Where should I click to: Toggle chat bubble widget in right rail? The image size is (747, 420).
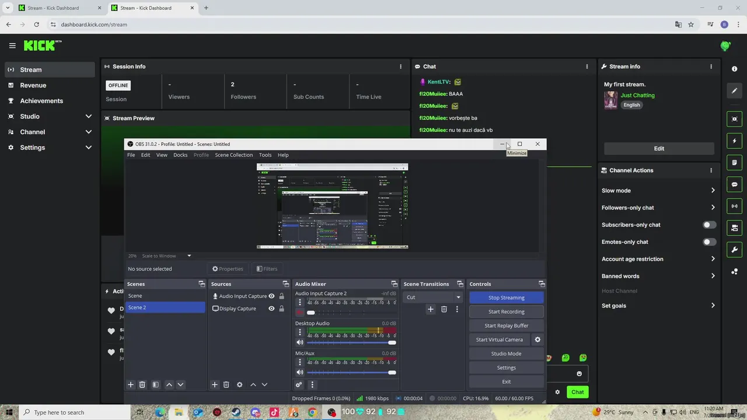[x=734, y=184]
